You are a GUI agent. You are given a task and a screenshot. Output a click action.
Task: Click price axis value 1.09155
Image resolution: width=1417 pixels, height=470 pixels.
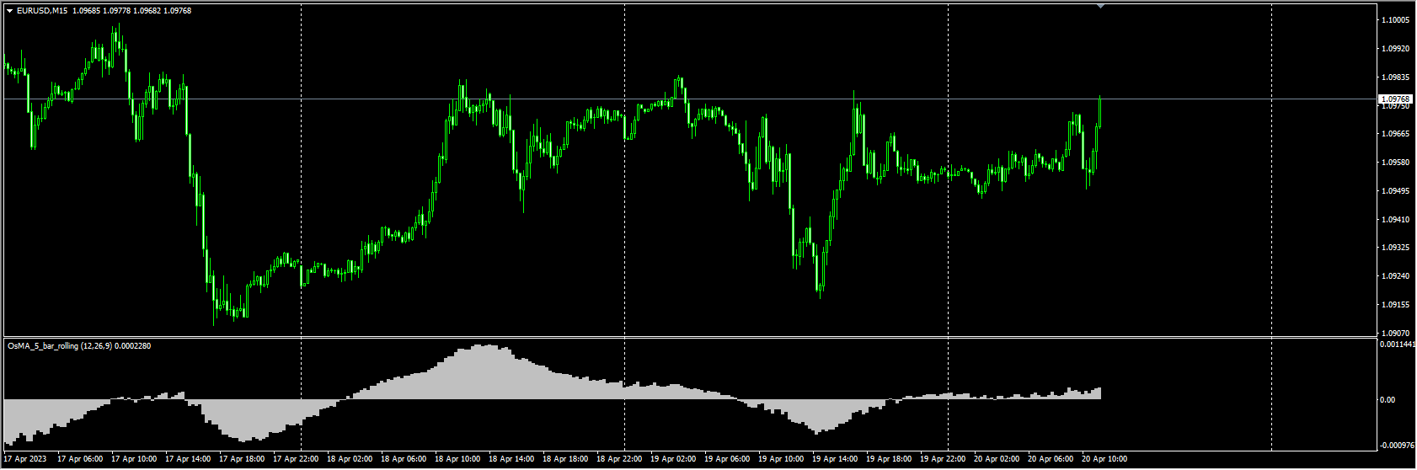(1396, 305)
